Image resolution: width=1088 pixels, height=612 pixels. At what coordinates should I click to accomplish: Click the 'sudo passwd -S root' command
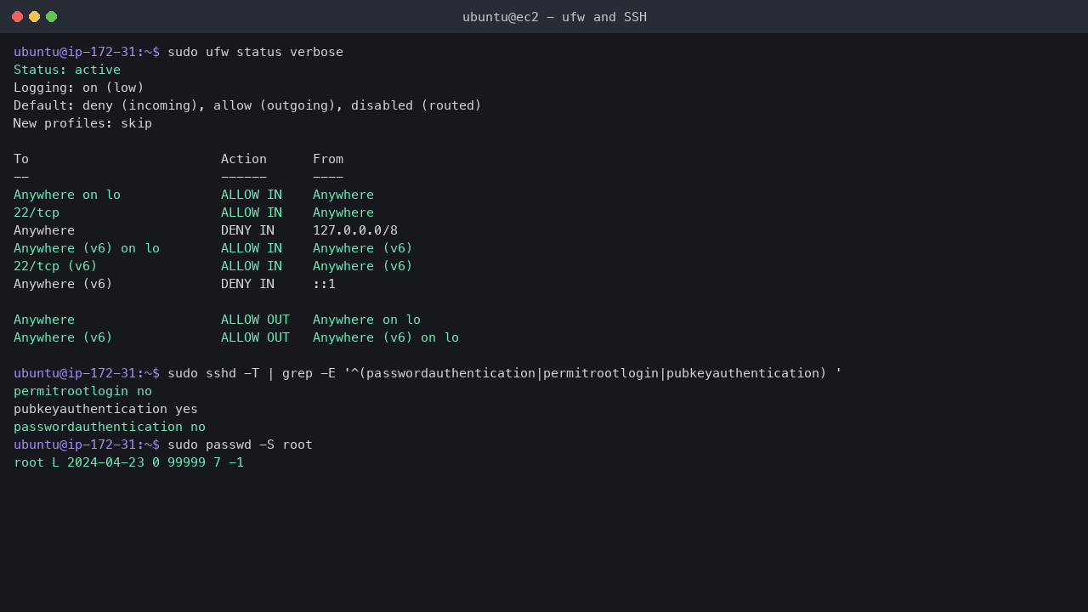point(240,445)
